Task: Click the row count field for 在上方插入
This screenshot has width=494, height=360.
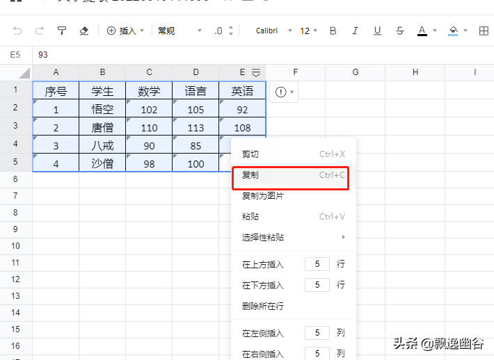Action: tap(317, 264)
